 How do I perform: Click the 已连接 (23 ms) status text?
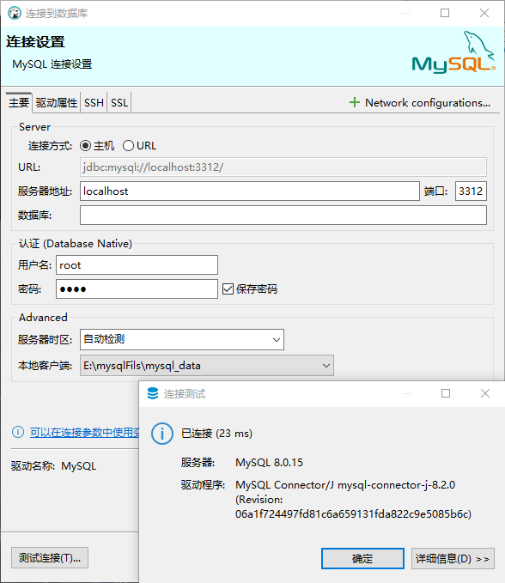216,433
